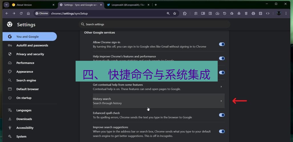293x142 pixels.
Task: Go to Autofill and passwords section
Action: click(32, 45)
